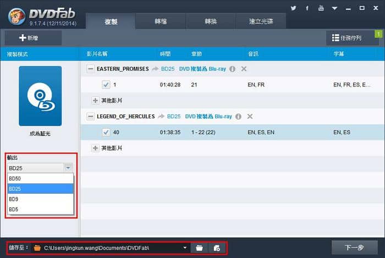Switch to the 轉換 tab
385x258 pixels.
(211, 21)
